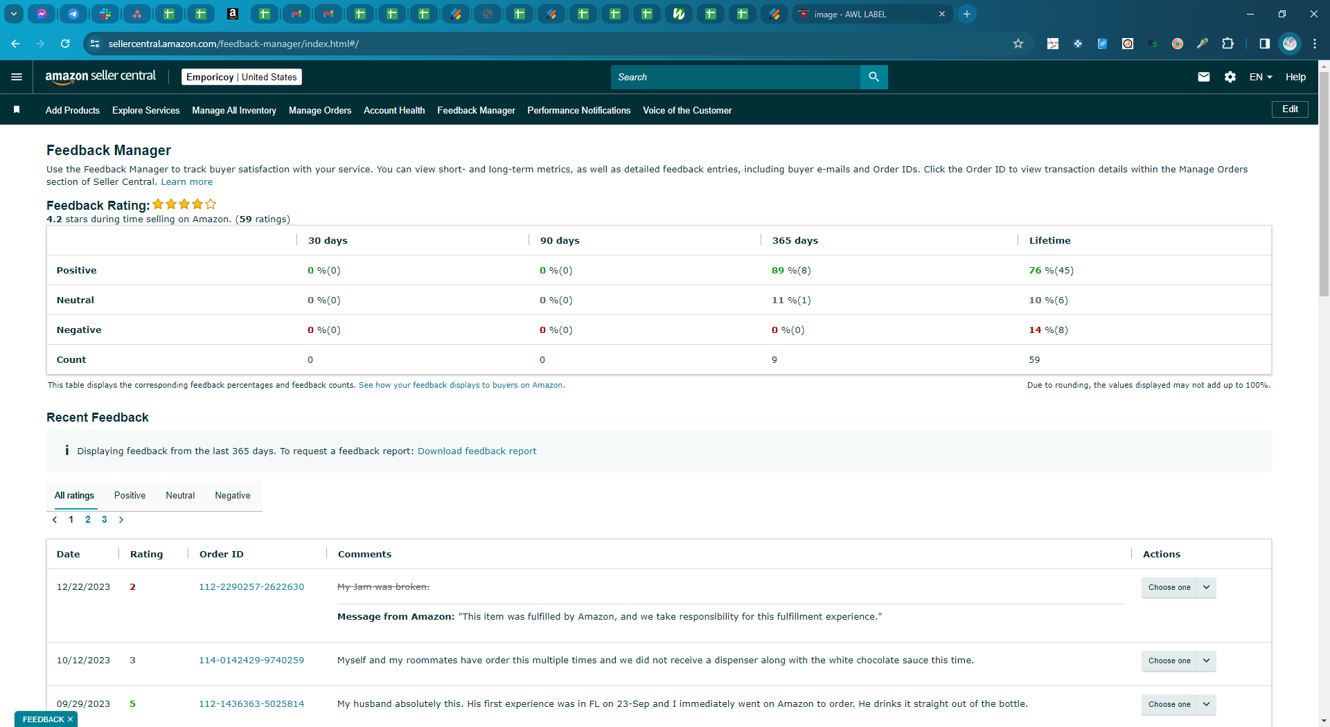Go to feedback page 2

[88, 519]
